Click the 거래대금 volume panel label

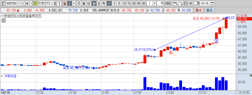pyautogui.click(x=10, y=76)
